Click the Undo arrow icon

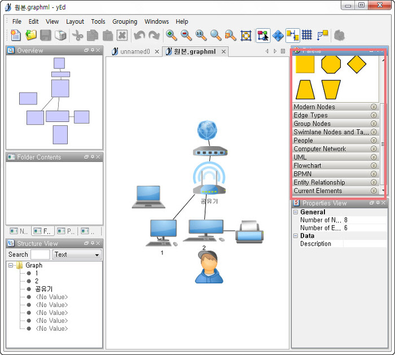click(139, 36)
